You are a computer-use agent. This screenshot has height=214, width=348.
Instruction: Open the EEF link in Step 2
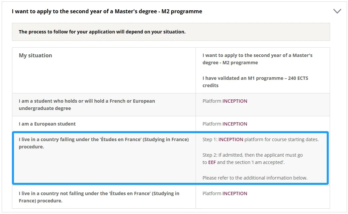[212, 162]
